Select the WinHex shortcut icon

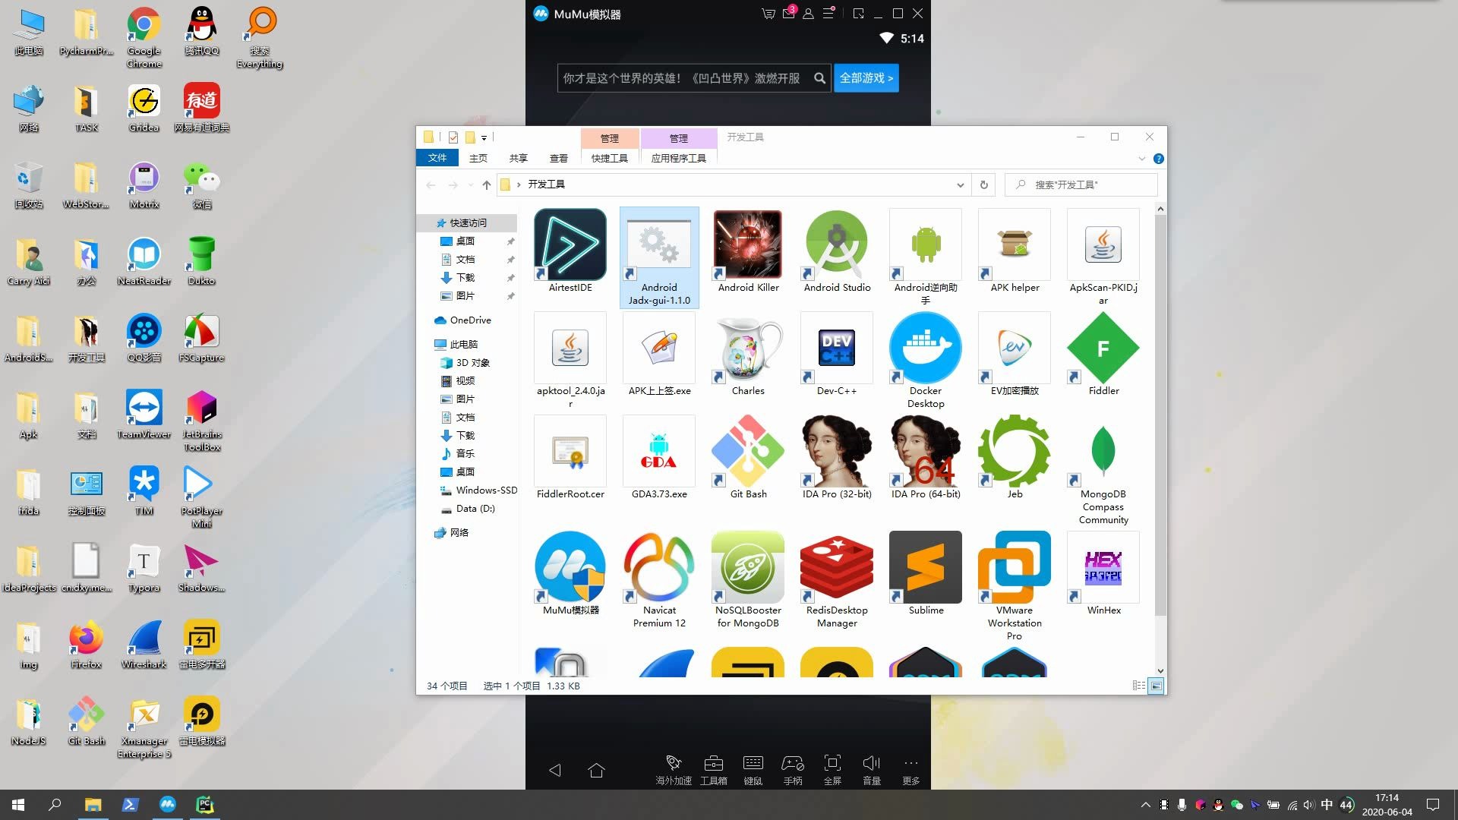(x=1103, y=567)
